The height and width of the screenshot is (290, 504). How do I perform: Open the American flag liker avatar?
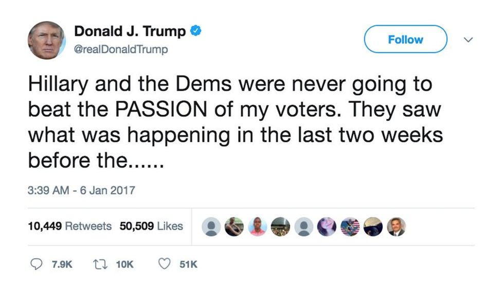click(x=350, y=226)
